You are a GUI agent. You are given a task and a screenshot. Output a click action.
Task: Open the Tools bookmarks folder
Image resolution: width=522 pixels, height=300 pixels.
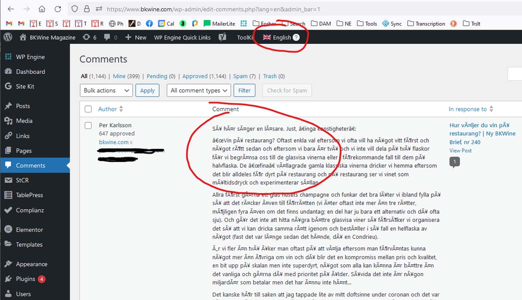[367, 23]
